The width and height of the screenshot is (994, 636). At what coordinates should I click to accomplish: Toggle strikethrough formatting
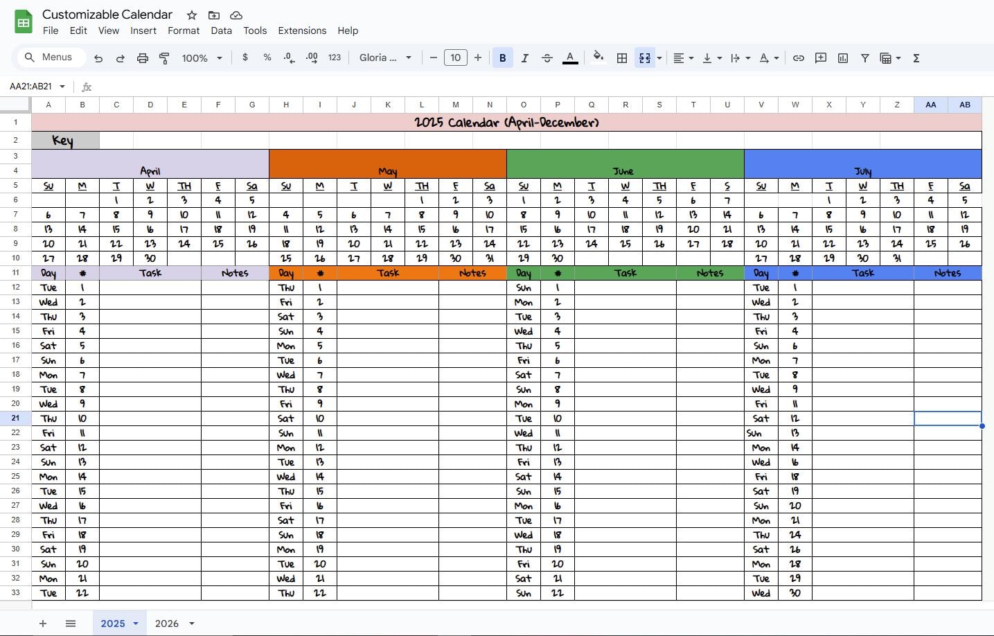[x=547, y=58]
